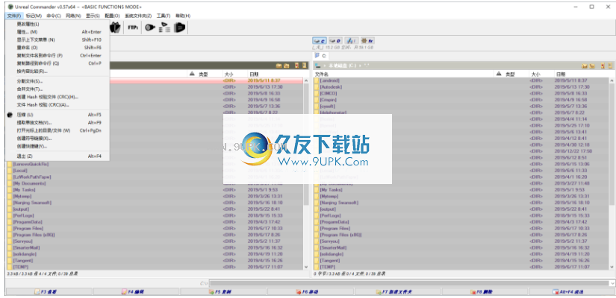Click red bookmark icon in right path bar

[x=603, y=66]
